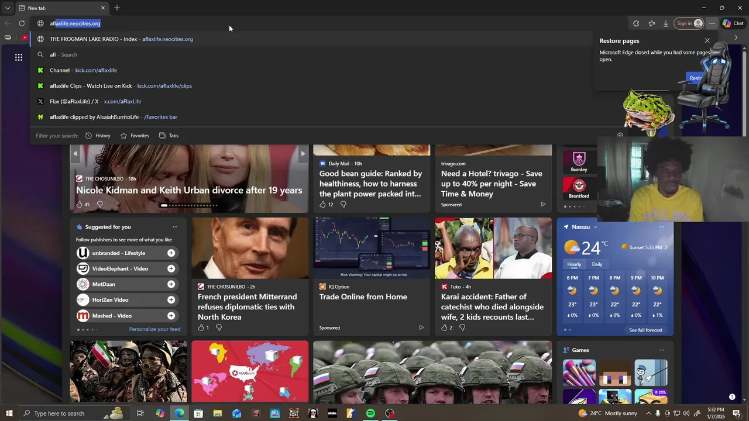Open Trade Online from Home ad
The image size is (749, 421).
pos(363,297)
